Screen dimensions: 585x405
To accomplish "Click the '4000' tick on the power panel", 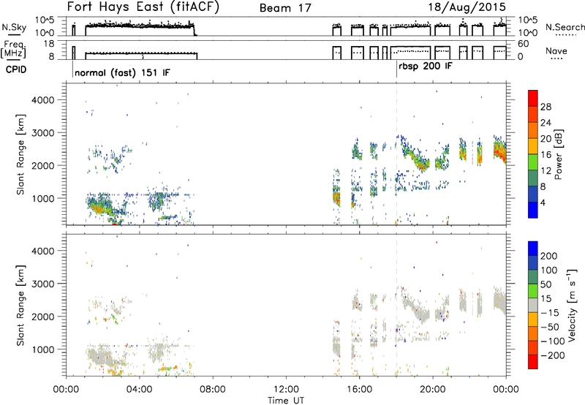I will (42, 100).
